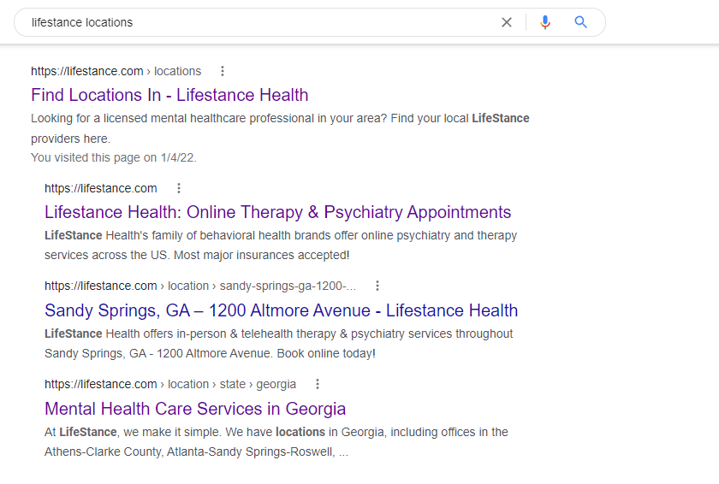Open three-dot menu for the Sandy Springs result
This screenshot has width=719, height=484.
(377, 286)
